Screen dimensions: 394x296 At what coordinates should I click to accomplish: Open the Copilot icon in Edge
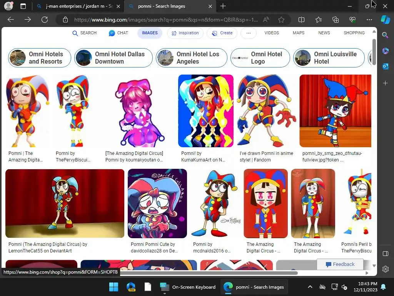[385, 20]
